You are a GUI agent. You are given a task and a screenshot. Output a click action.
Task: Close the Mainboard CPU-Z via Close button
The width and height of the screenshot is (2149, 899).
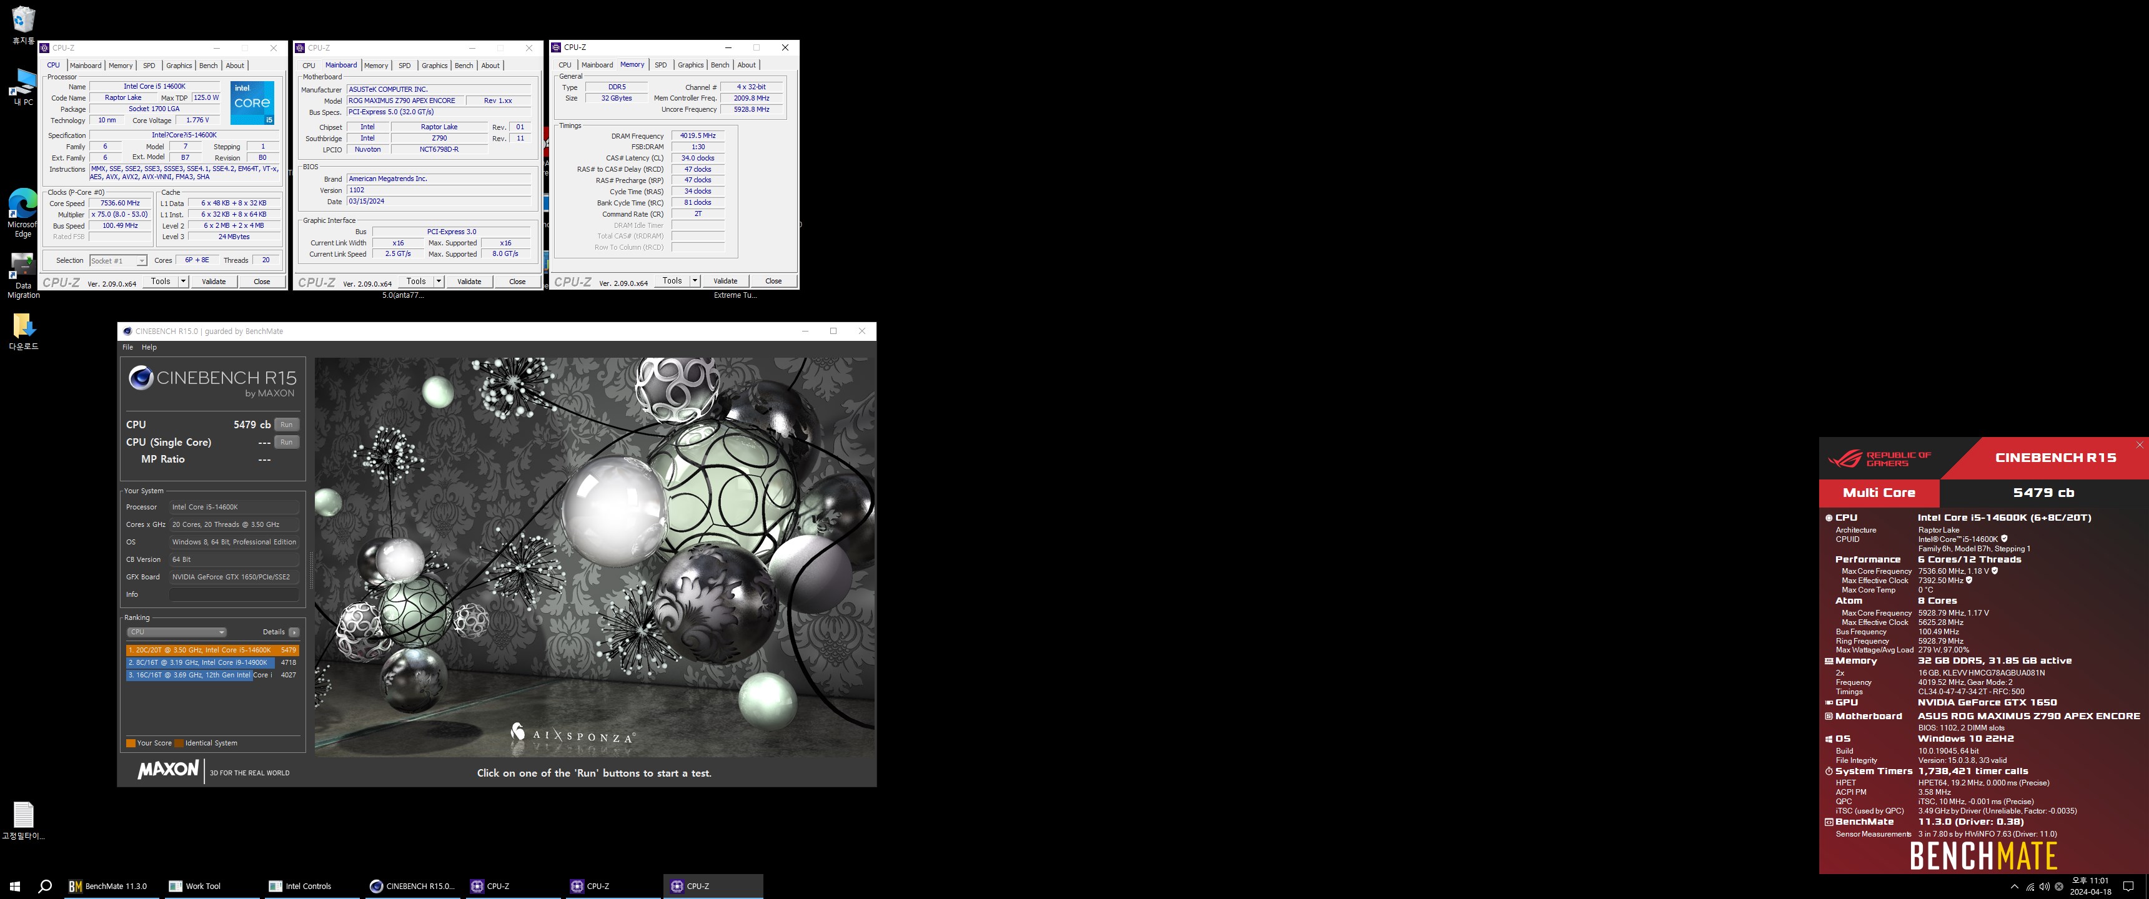tap(517, 281)
